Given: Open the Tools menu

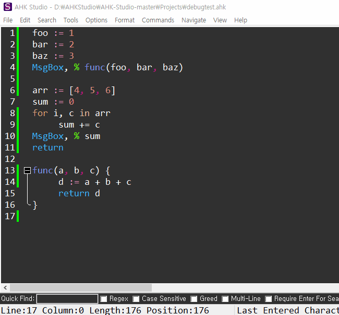Looking at the screenshot, I should (71, 20).
